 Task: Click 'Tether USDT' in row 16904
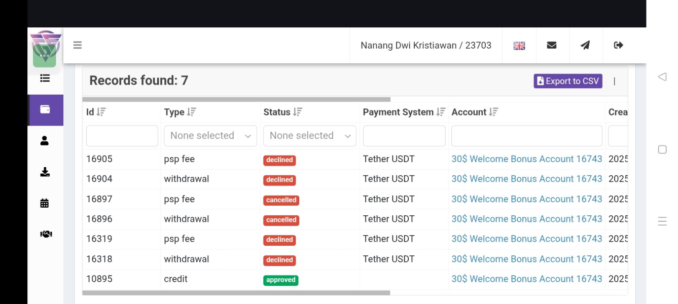(389, 179)
